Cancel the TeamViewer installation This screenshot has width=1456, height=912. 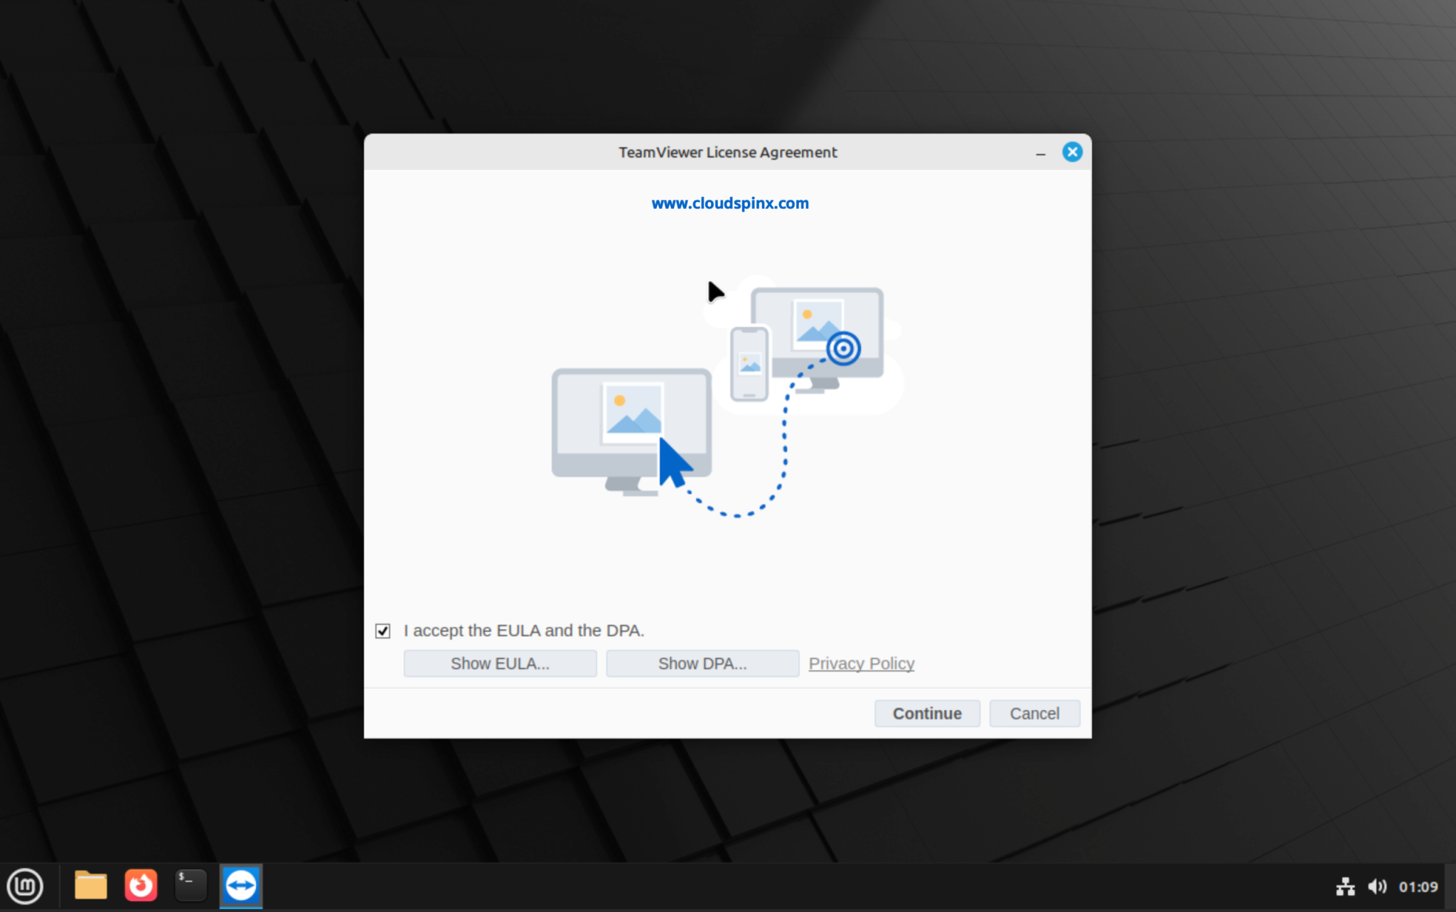click(x=1034, y=713)
